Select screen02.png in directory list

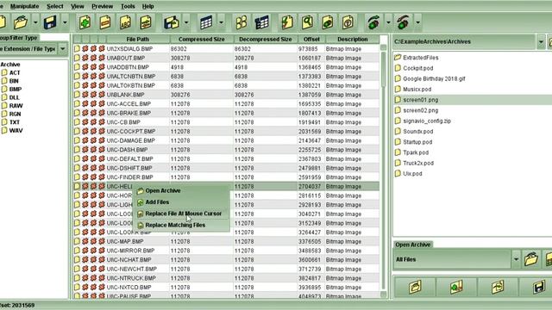pyautogui.click(x=421, y=110)
